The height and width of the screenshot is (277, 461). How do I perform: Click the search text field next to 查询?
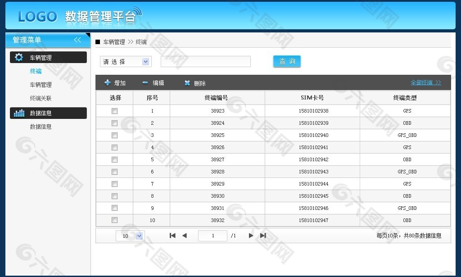[205, 62]
